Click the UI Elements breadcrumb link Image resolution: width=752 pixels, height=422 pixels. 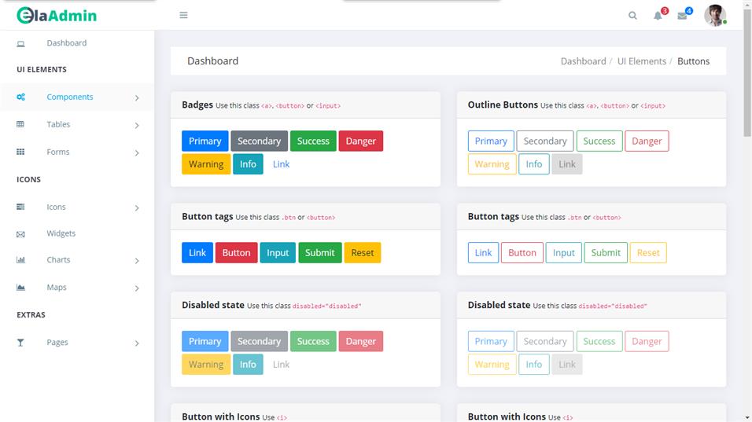coord(641,61)
